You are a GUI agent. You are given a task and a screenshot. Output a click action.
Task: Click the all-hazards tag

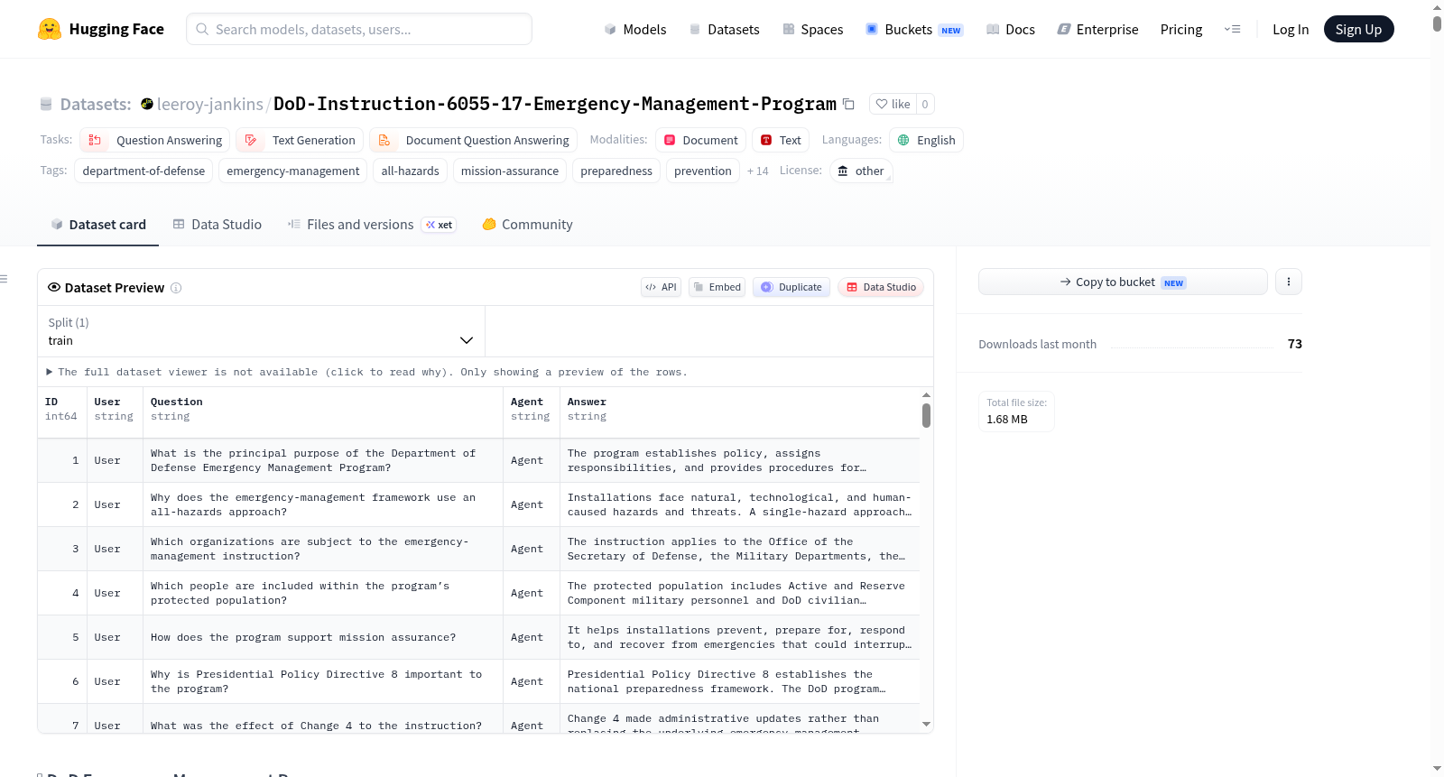(410, 171)
